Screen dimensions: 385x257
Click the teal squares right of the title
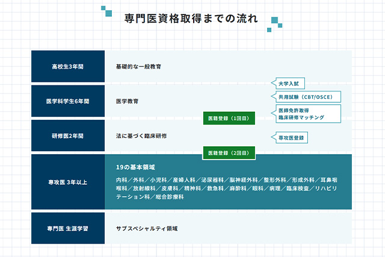(x=275, y=23)
